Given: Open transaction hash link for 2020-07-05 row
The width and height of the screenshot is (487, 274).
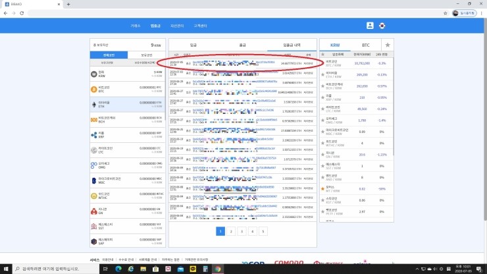Looking at the screenshot, I should point(234,62).
